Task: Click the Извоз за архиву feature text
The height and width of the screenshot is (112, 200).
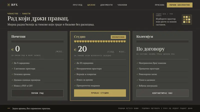Action: (x=85, y=80)
